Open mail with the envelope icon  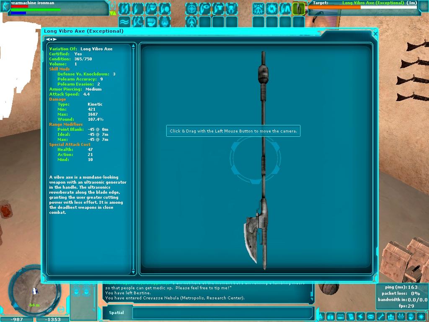(x=371, y=317)
